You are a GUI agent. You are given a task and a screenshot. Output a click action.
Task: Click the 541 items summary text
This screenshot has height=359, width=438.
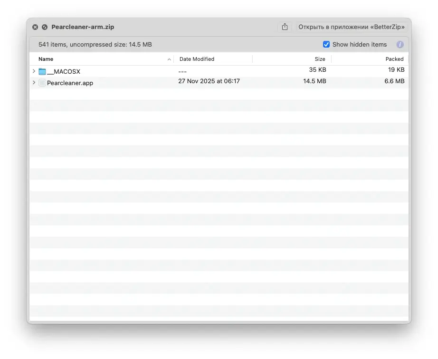pos(95,44)
